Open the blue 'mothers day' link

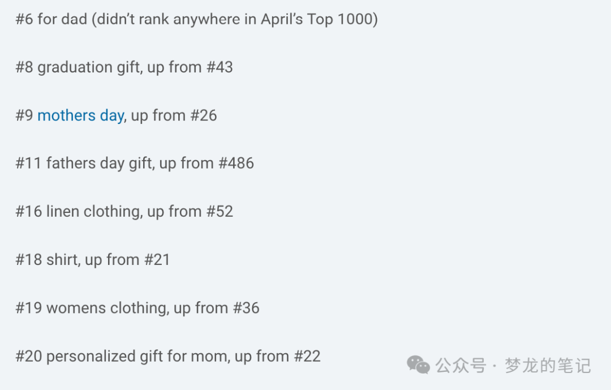(x=81, y=116)
